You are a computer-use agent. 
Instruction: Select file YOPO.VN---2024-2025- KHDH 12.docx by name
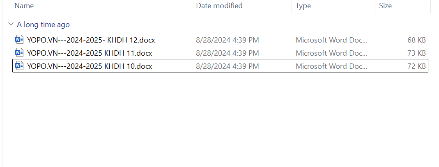91,40
